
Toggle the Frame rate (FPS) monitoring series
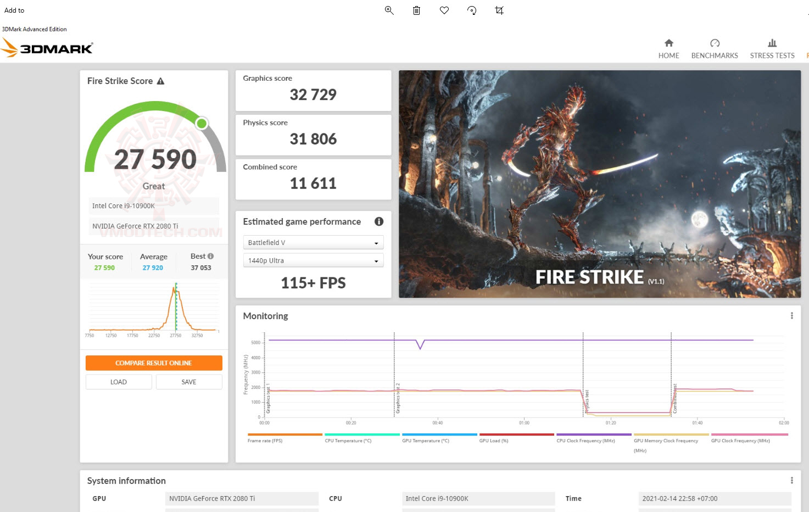pyautogui.click(x=284, y=433)
